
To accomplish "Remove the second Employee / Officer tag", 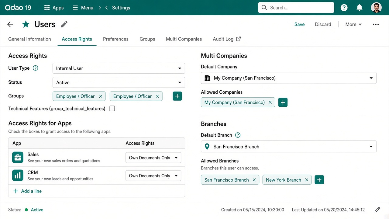I will click(157, 96).
